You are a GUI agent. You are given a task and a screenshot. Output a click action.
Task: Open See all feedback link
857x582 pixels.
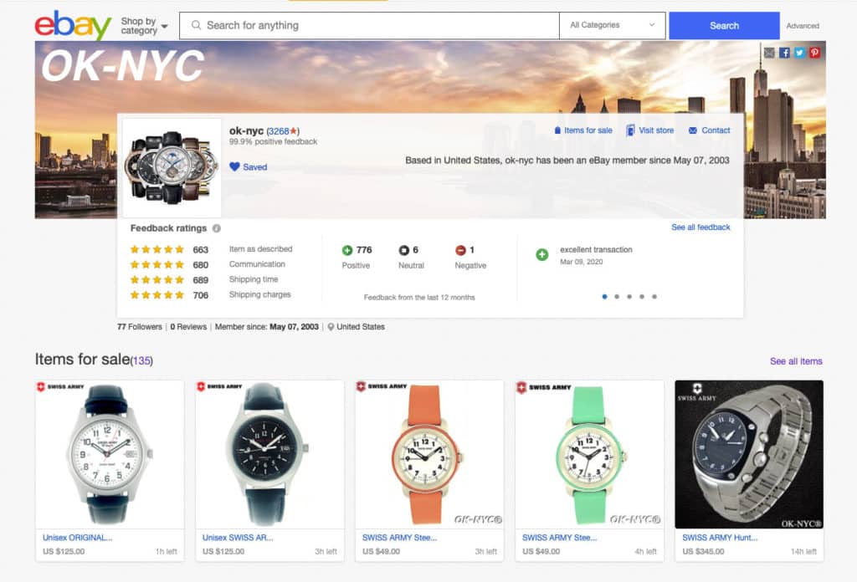pyautogui.click(x=700, y=227)
